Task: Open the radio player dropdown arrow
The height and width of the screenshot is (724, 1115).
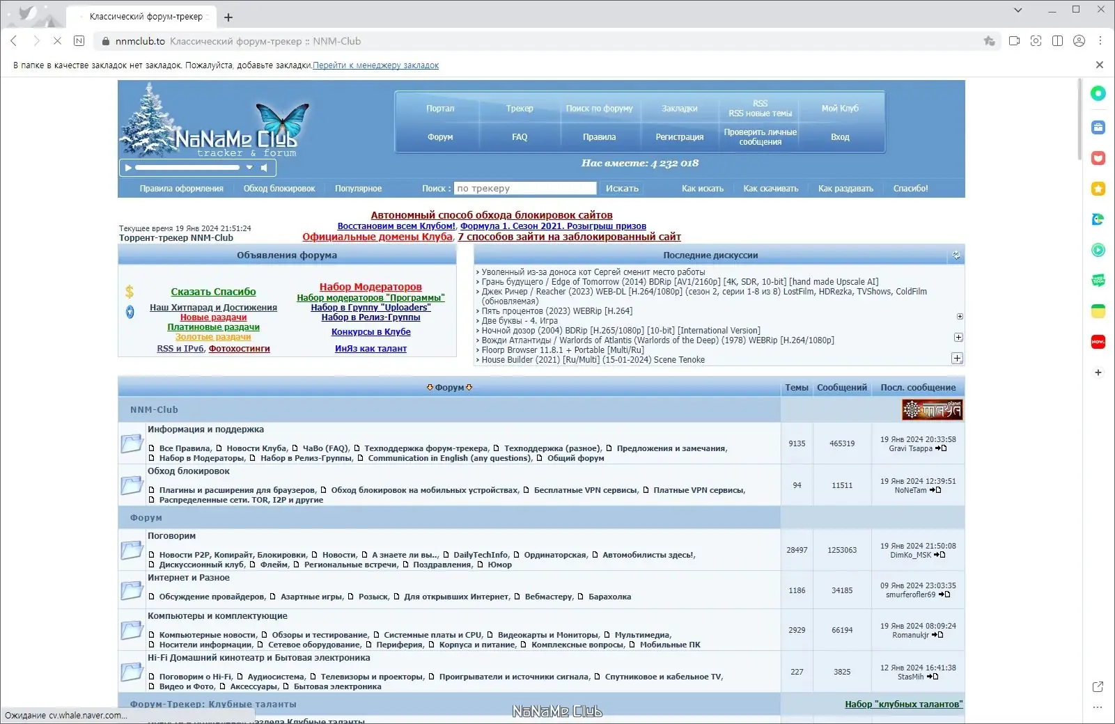Action: point(249,168)
